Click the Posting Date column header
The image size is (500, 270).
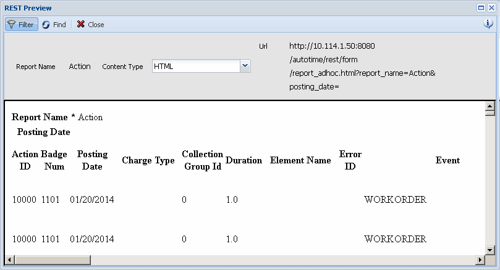(x=92, y=160)
